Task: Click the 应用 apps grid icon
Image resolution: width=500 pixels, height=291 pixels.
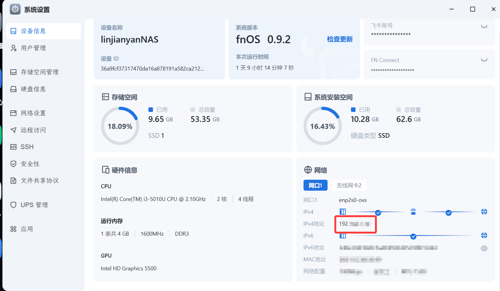Action: [13, 229]
